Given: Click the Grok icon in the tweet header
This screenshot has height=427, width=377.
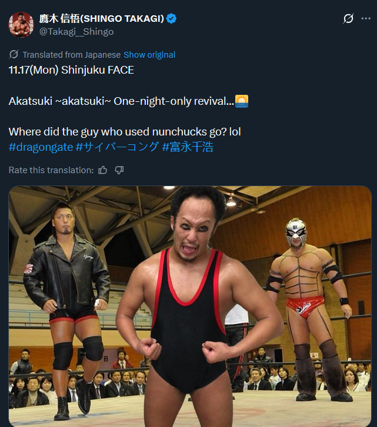Looking at the screenshot, I should [x=348, y=18].
